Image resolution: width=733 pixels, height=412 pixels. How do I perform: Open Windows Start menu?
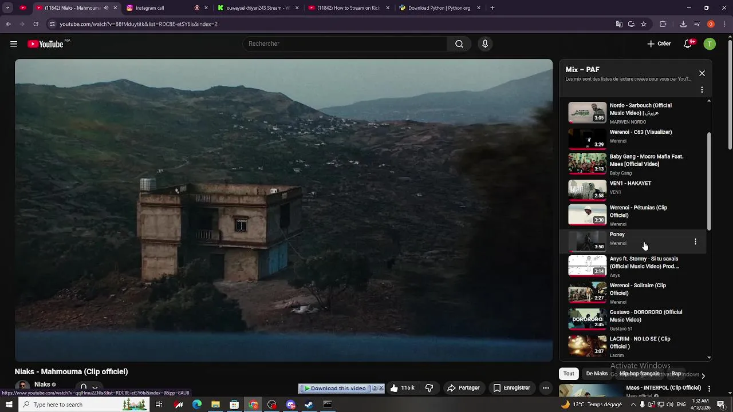pos(9,405)
